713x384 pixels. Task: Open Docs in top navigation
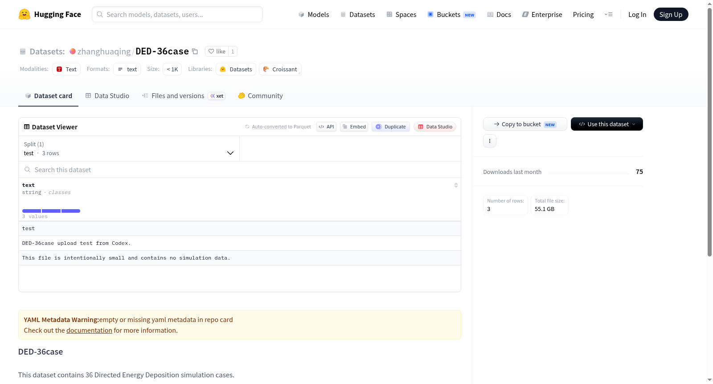click(x=499, y=14)
